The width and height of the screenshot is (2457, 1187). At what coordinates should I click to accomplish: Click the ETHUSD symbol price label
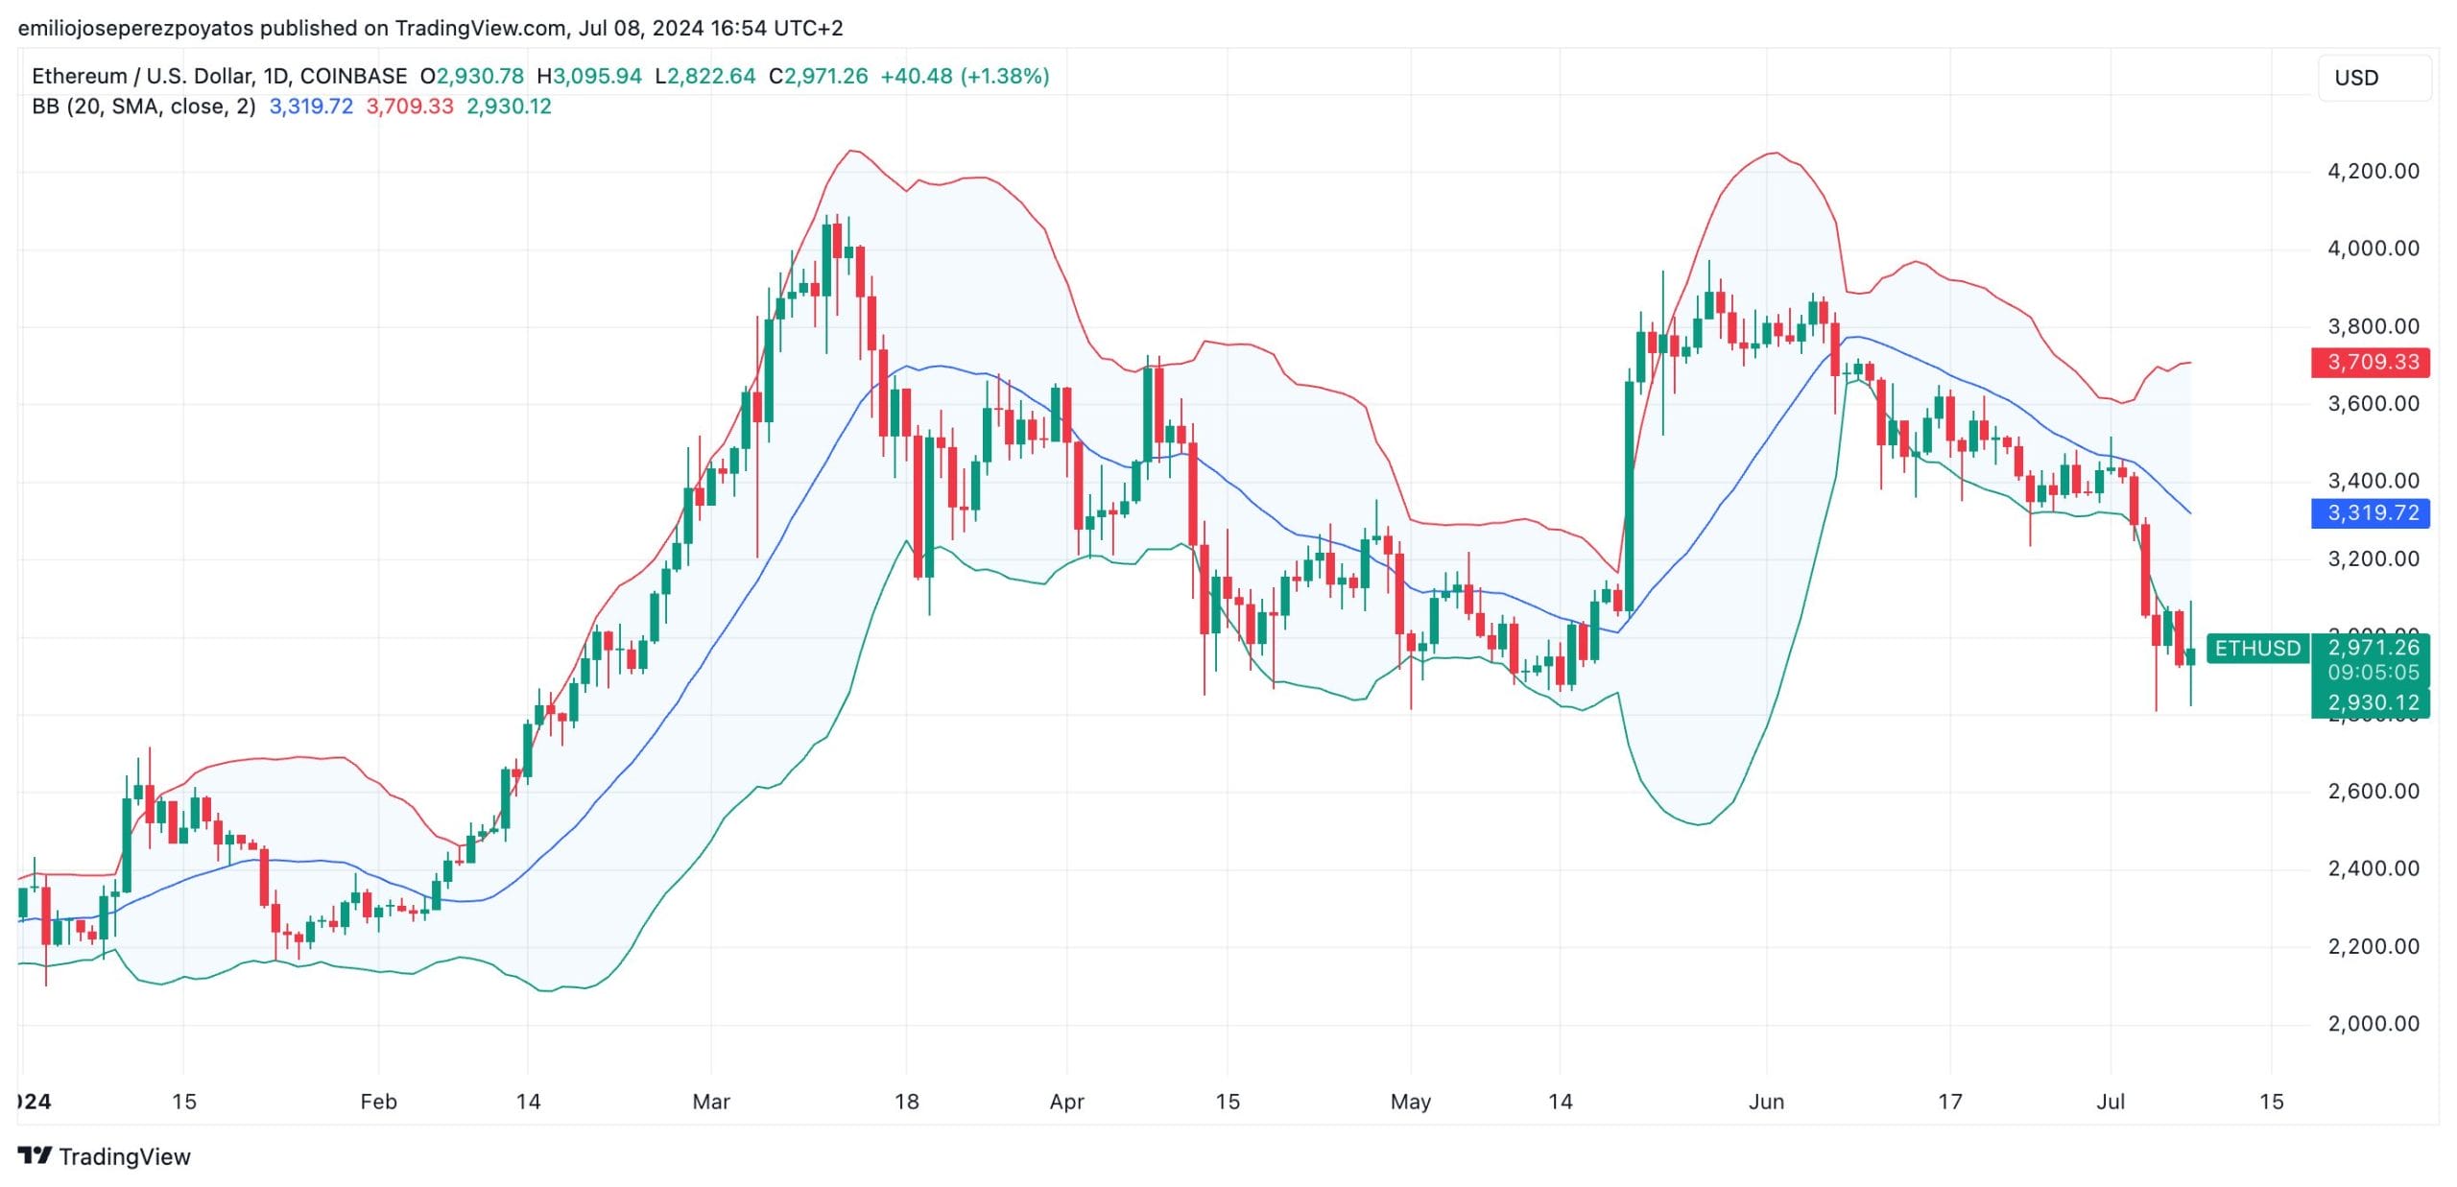click(2256, 649)
